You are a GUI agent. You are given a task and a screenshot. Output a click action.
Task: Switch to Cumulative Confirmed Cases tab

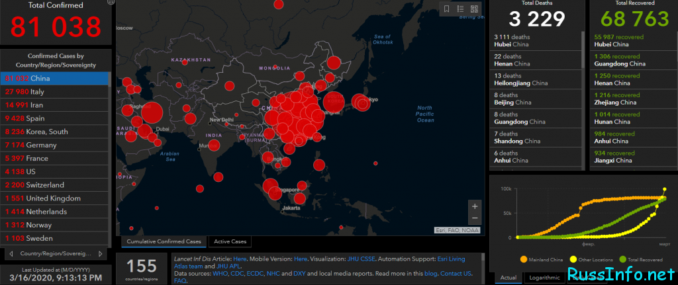click(x=164, y=241)
